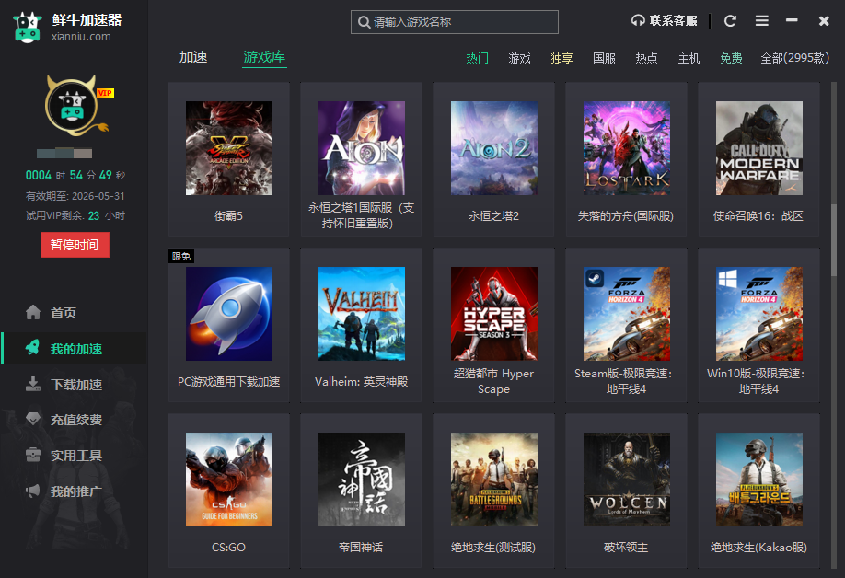Select the PC游戏通用下载加速 rocket cover
The image size is (845, 578).
point(229,314)
